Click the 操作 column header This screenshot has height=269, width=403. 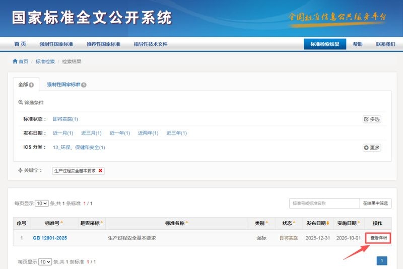pyautogui.click(x=377, y=223)
